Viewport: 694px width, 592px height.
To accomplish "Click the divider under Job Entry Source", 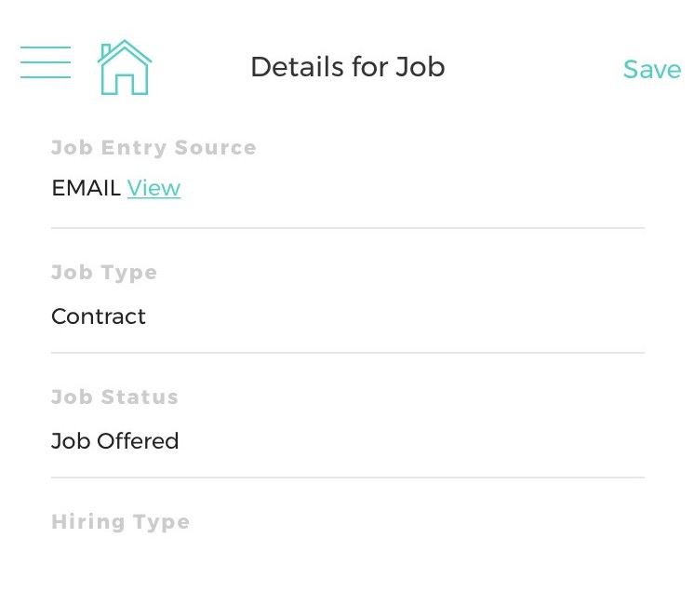I will click(347, 228).
